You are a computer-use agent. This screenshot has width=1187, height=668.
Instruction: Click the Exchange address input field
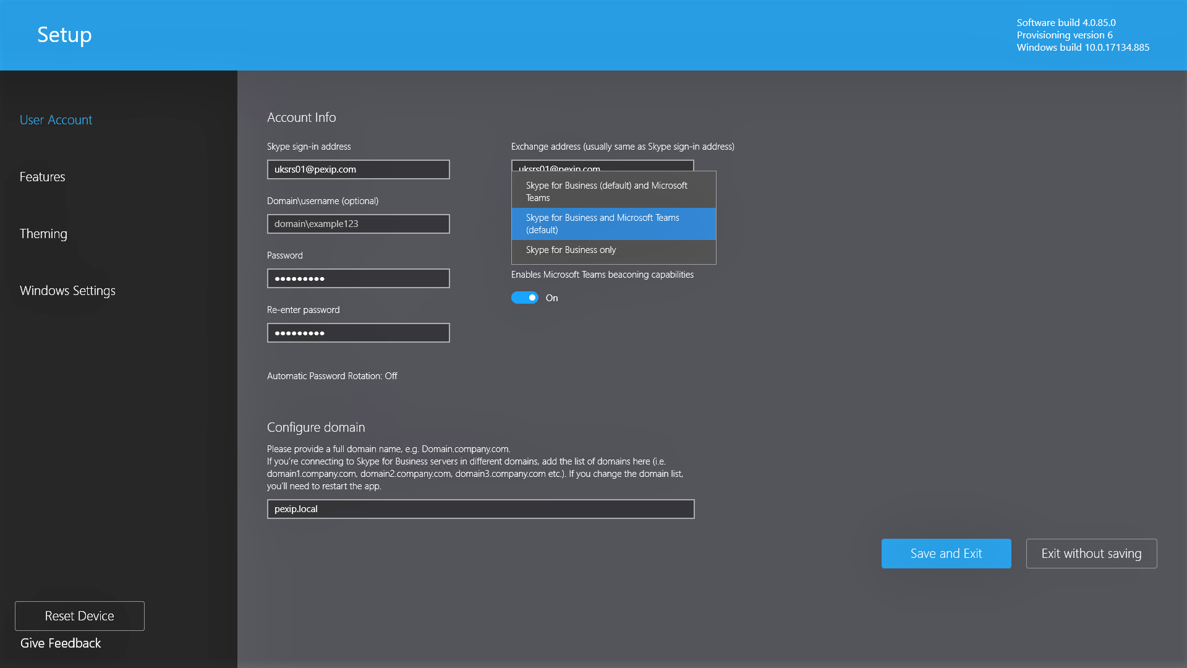(603, 165)
